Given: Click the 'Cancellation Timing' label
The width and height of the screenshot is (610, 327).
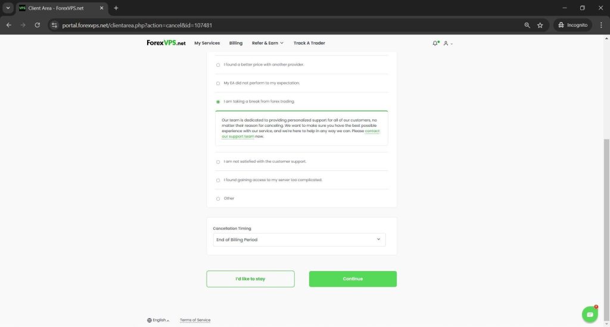Looking at the screenshot, I should 232,229.
